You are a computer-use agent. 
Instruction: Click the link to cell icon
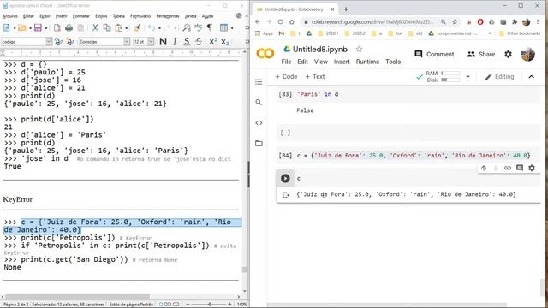click(x=508, y=168)
